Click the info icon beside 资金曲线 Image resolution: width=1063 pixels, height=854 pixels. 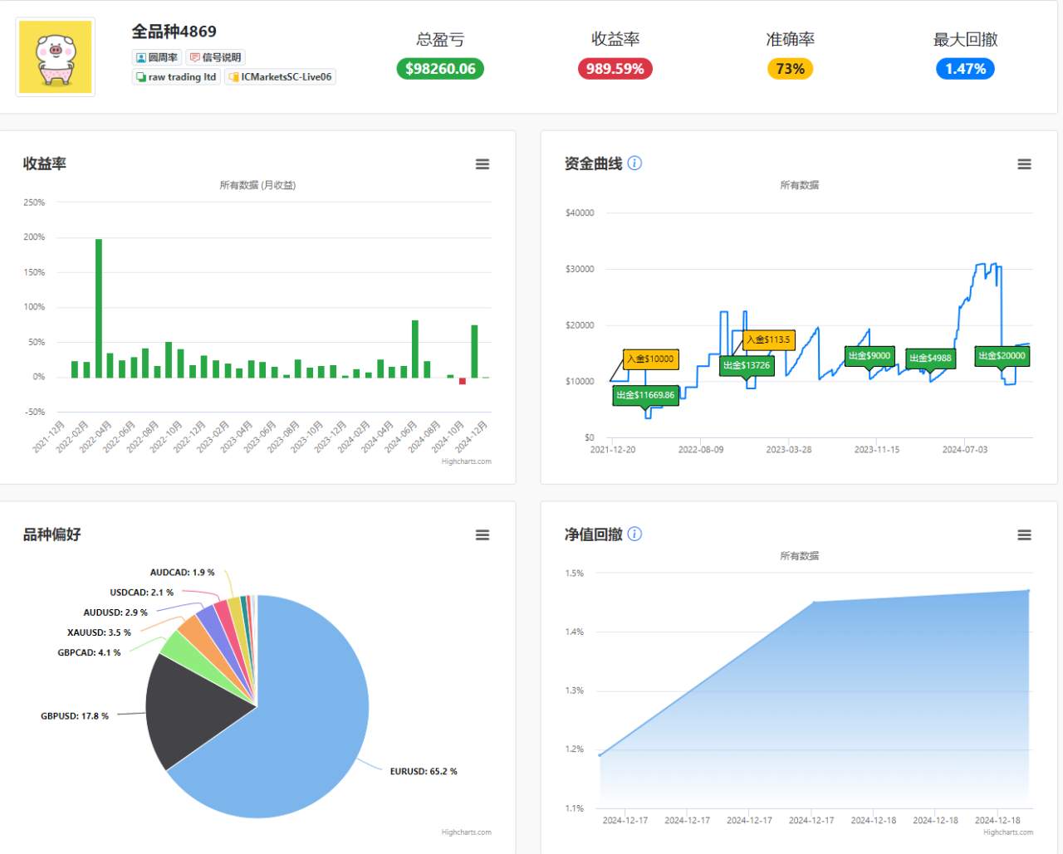coord(634,163)
